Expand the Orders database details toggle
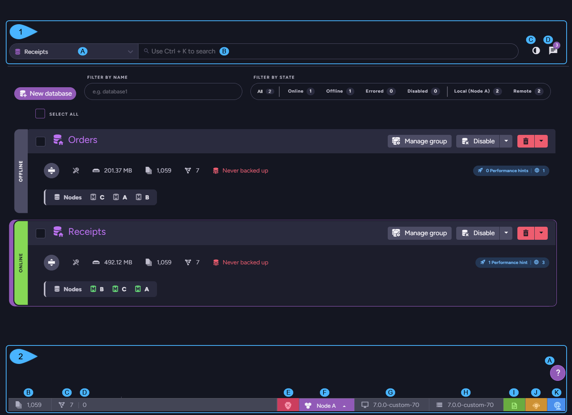Screen dimensions: 572x415 [x=52, y=171]
